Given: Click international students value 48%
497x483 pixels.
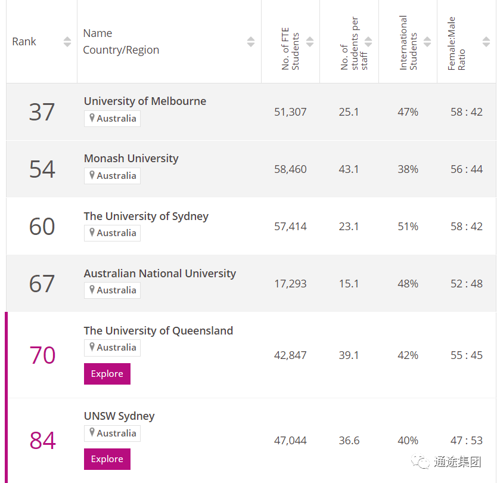Looking at the screenshot, I should click(x=408, y=283).
